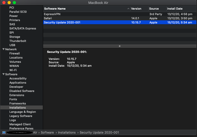Select Thunderbolt in the sidebar
This screenshot has height=137, width=197.
pyautogui.click(x=18, y=41)
